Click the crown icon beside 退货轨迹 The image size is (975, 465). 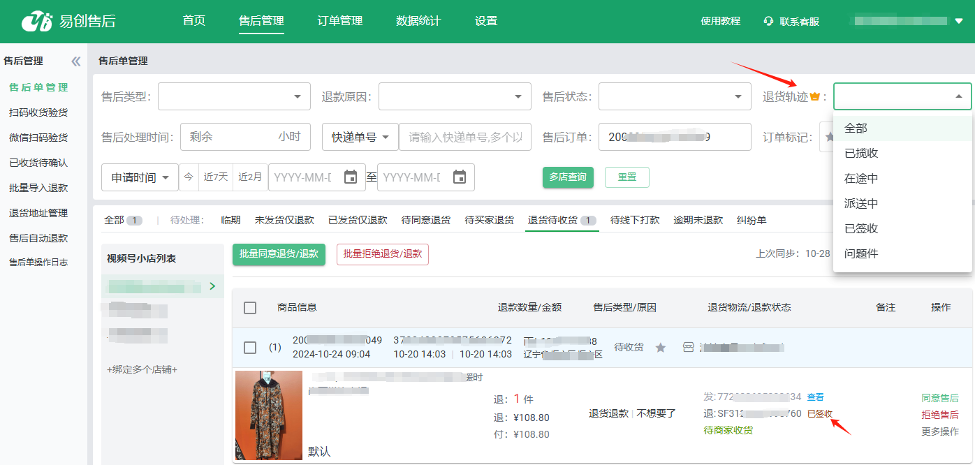(x=814, y=97)
